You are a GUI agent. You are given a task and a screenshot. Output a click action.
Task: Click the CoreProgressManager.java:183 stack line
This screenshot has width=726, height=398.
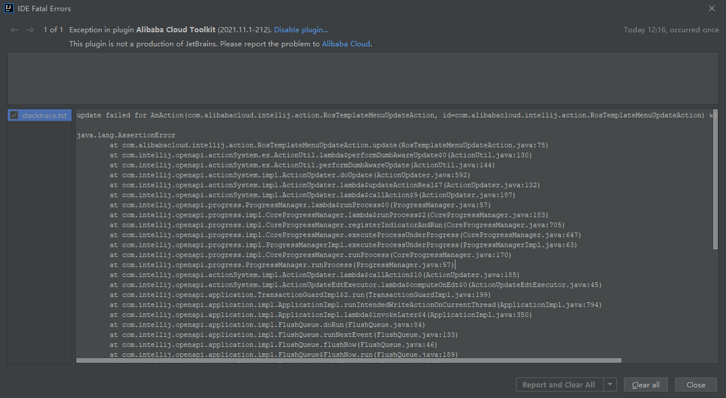[x=329, y=215]
